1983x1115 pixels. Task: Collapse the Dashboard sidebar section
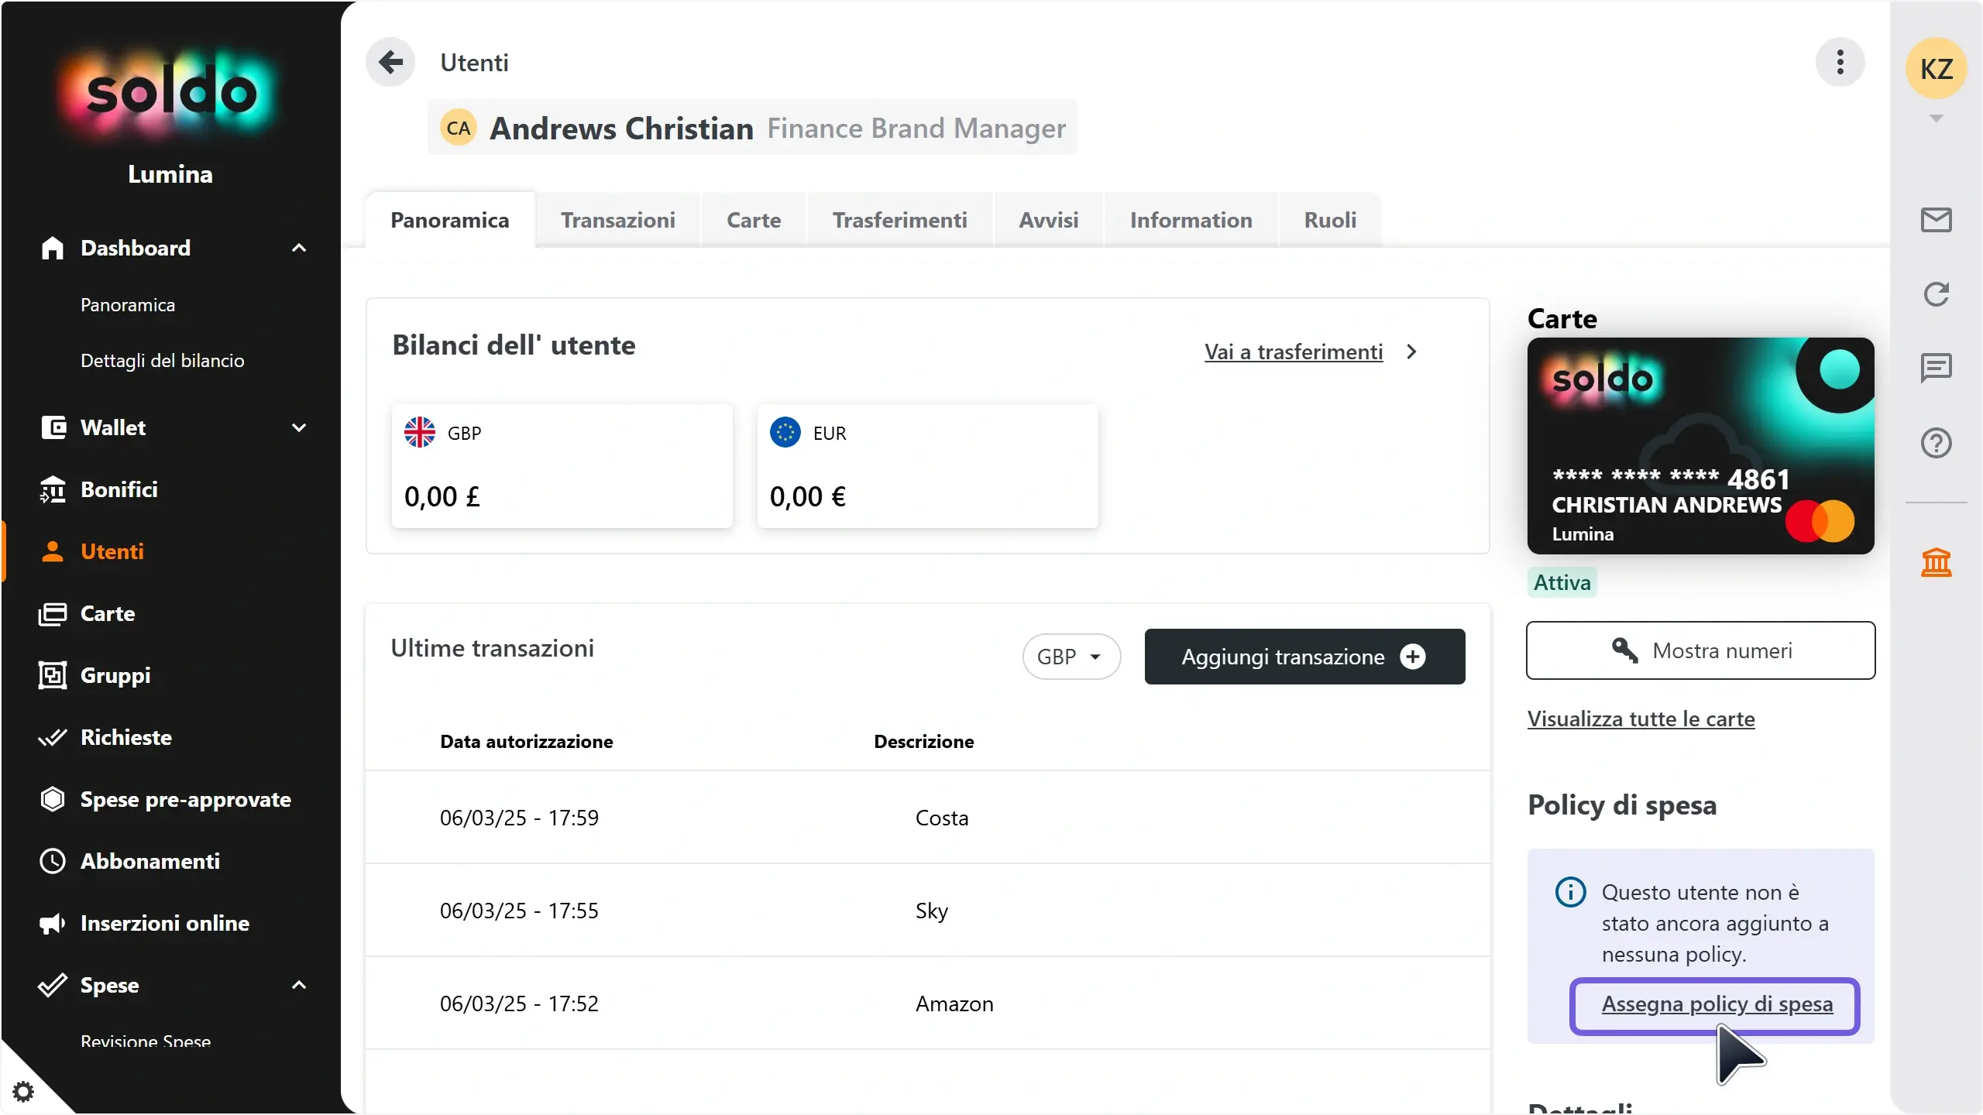(299, 248)
